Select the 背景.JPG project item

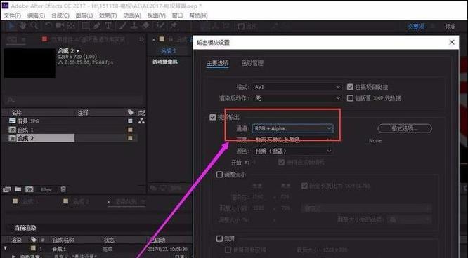pyautogui.click(x=28, y=121)
